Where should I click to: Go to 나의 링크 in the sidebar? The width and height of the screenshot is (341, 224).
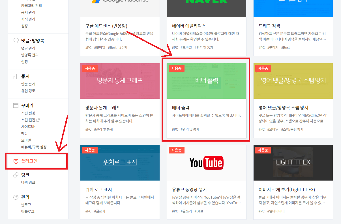[28, 182]
